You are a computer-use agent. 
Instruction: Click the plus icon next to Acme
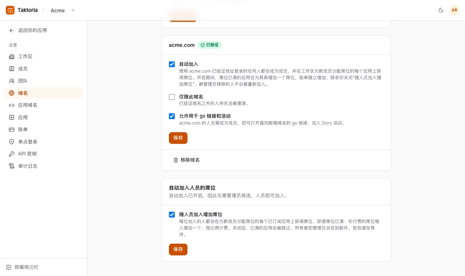click(73, 10)
